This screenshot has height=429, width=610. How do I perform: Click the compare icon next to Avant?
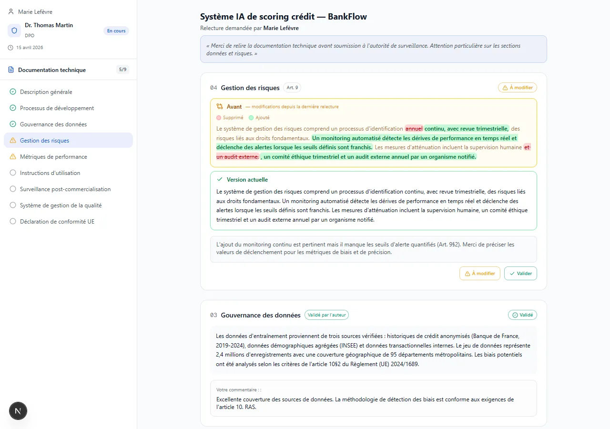(x=220, y=107)
